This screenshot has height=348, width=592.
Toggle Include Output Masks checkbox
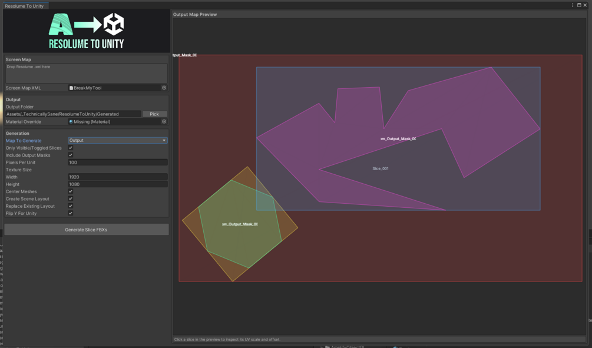pyautogui.click(x=71, y=155)
